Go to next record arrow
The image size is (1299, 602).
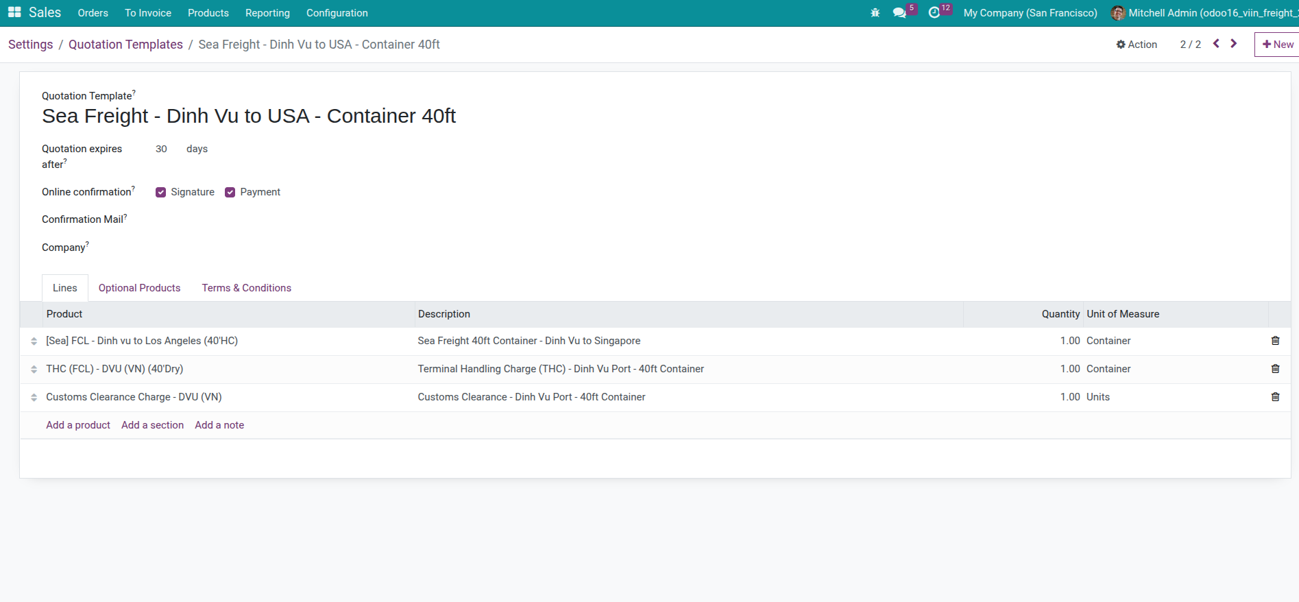[1233, 44]
